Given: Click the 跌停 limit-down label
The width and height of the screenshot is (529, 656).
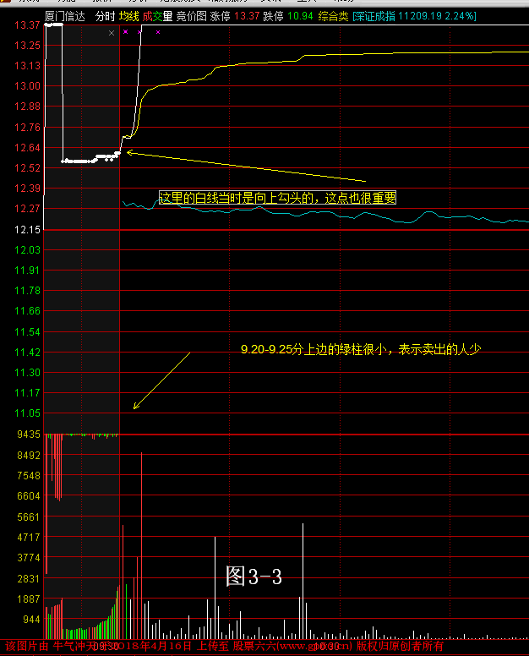Looking at the screenshot, I should [273, 15].
